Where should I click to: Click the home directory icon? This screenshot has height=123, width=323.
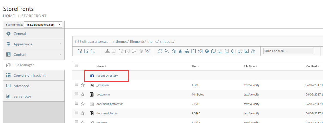(174, 51)
